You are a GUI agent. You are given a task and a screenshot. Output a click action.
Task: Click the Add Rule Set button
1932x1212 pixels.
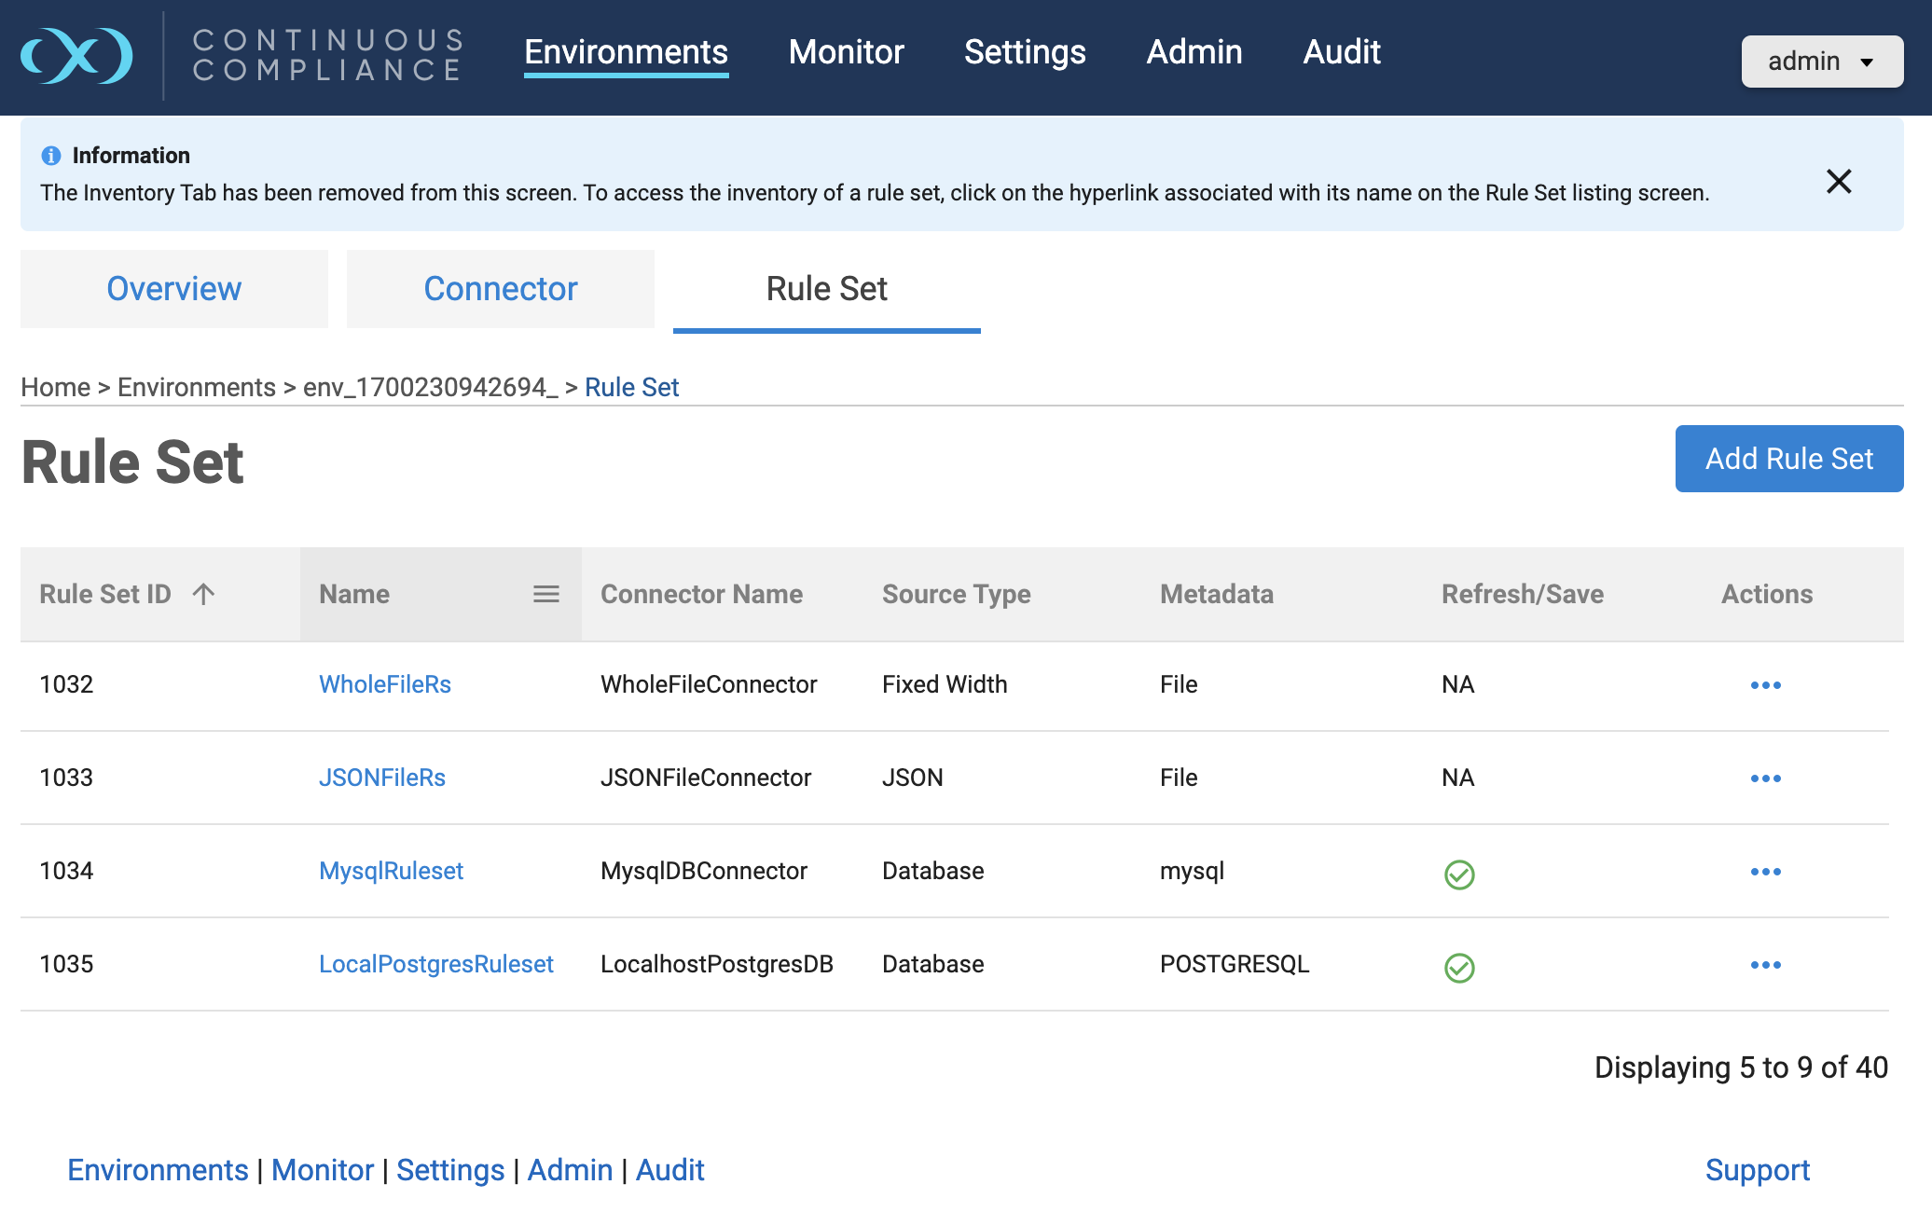pos(1788,459)
